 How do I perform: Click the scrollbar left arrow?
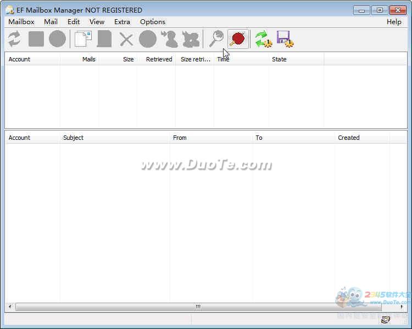coord(10,307)
